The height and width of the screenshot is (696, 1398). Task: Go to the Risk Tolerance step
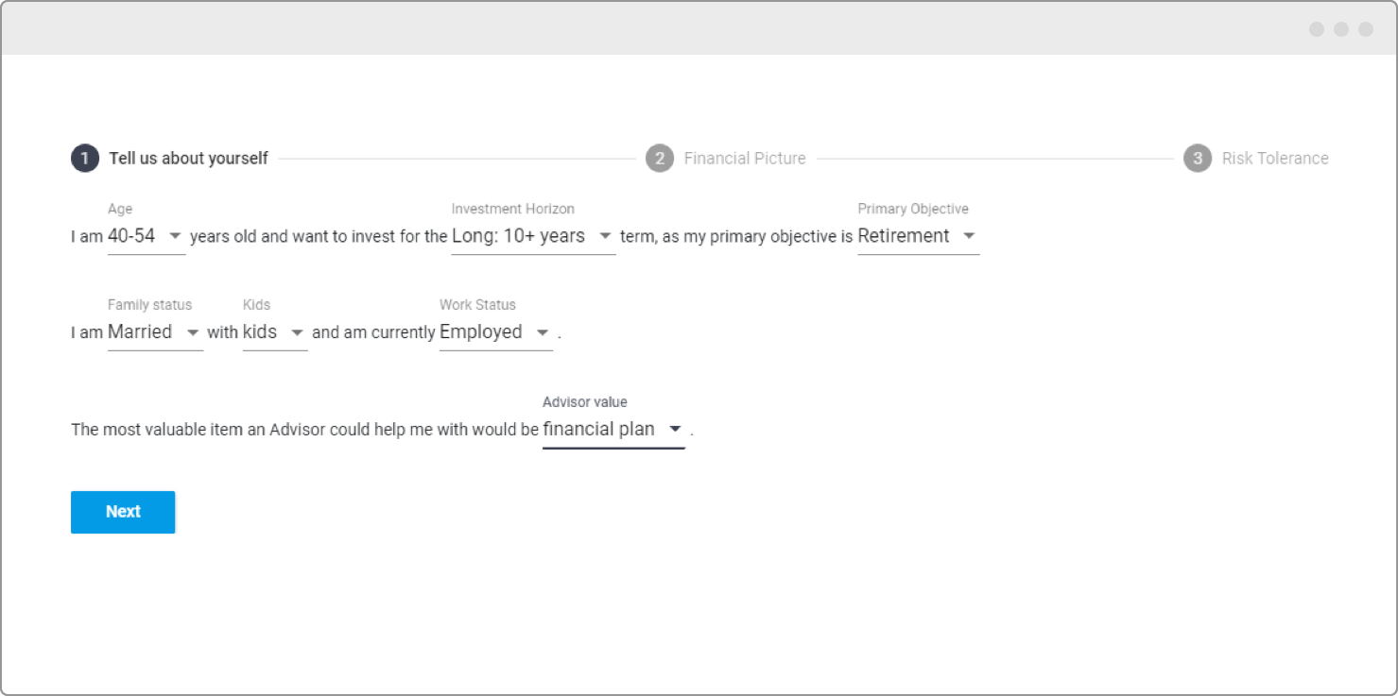1275,159
